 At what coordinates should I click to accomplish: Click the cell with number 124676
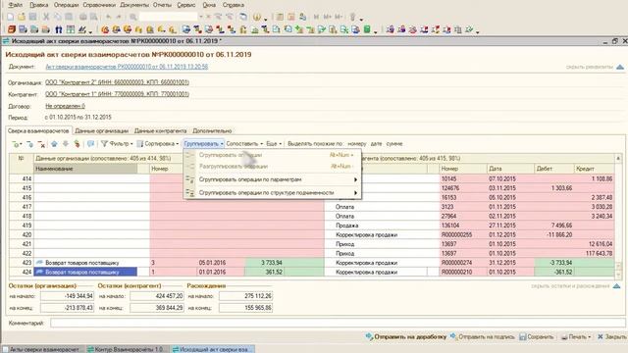(x=450, y=188)
